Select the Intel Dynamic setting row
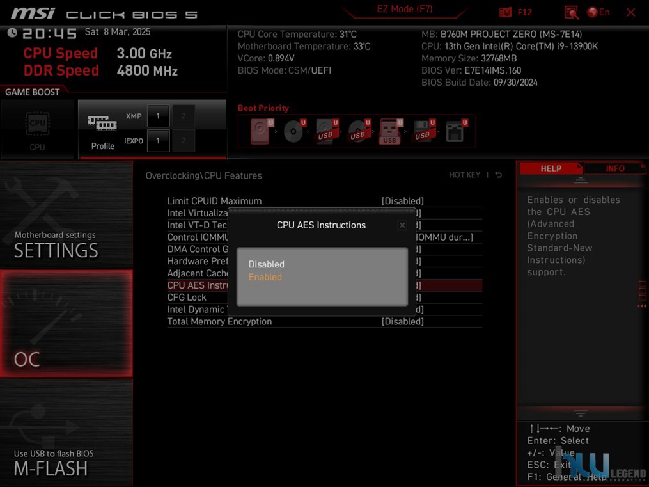Image resolution: width=649 pixels, height=487 pixels. 197,309
